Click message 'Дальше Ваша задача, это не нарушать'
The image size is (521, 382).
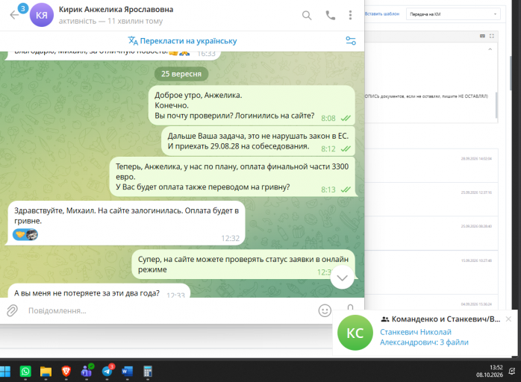258,141
